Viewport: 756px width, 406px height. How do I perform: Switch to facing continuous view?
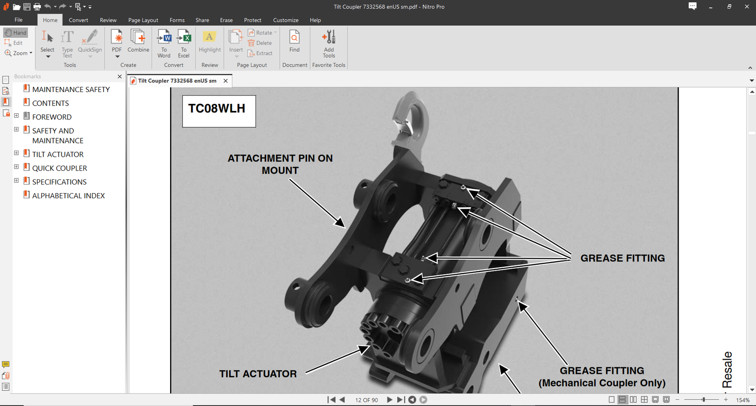pos(644,399)
